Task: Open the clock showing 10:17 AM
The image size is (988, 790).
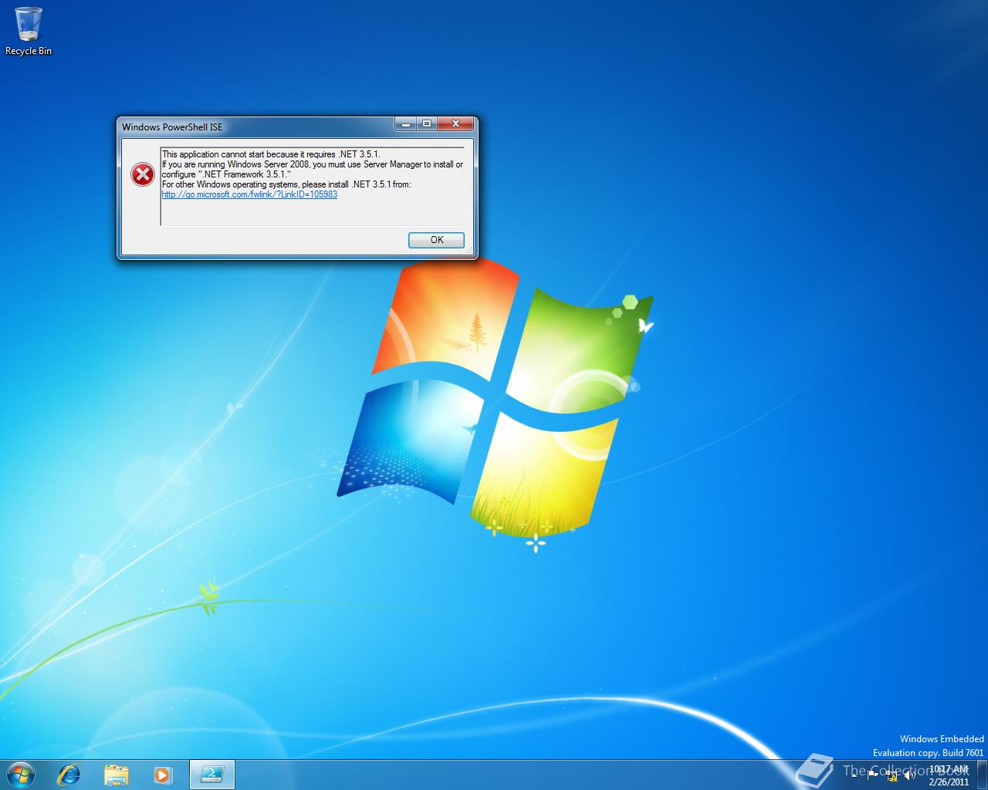Action: click(x=949, y=775)
